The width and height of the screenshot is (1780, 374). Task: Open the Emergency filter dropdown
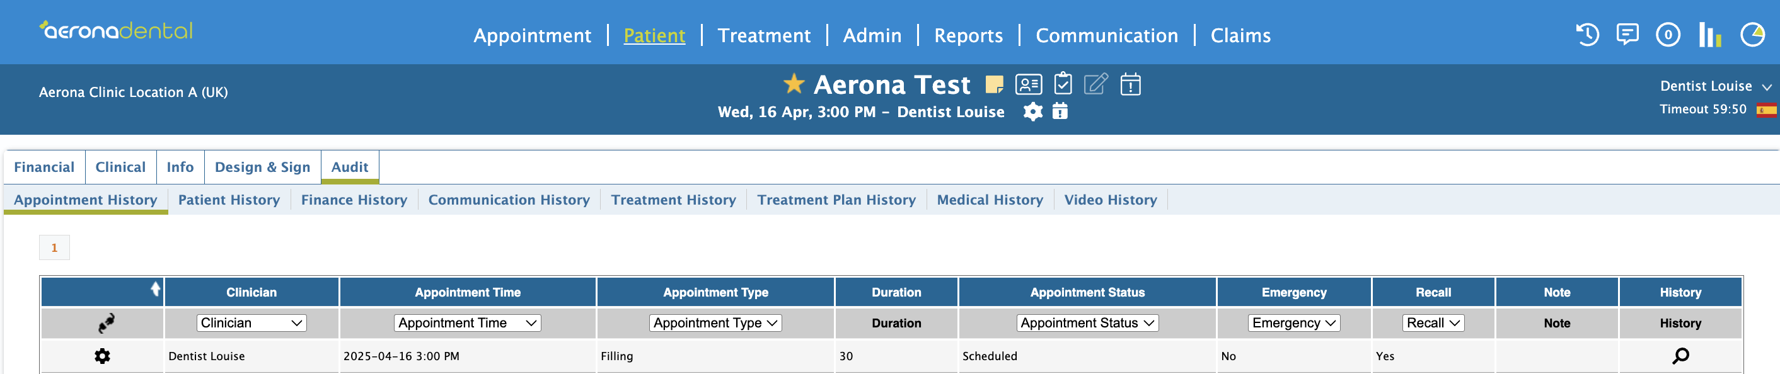click(1293, 323)
